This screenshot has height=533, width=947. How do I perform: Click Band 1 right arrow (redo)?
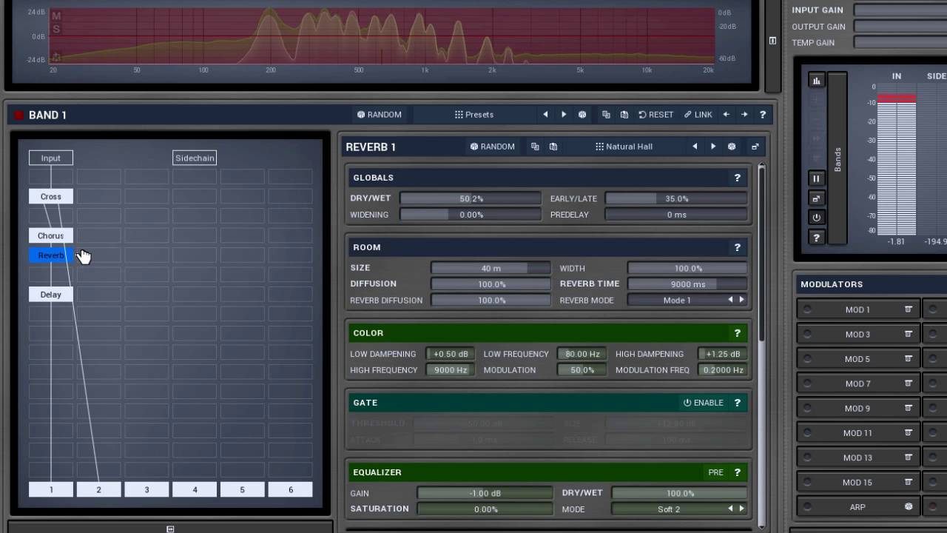(x=744, y=115)
